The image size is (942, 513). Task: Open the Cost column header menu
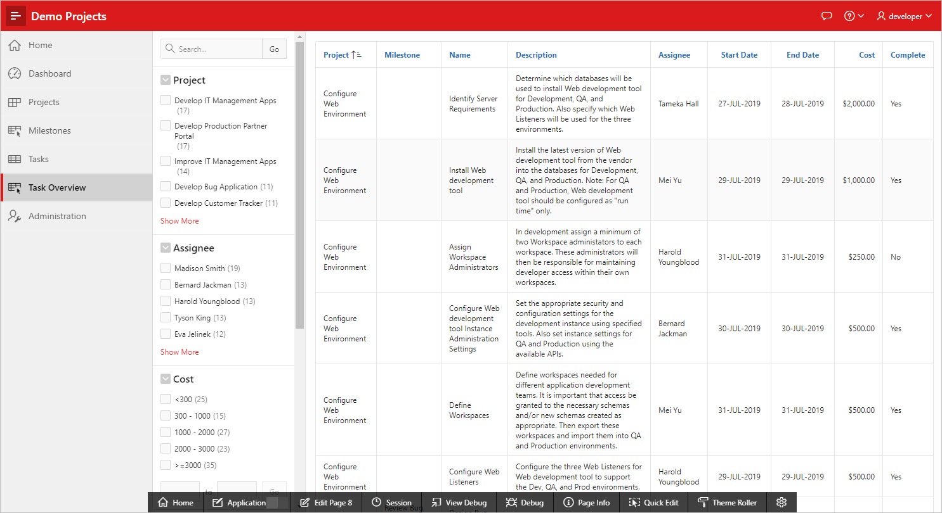click(x=867, y=55)
